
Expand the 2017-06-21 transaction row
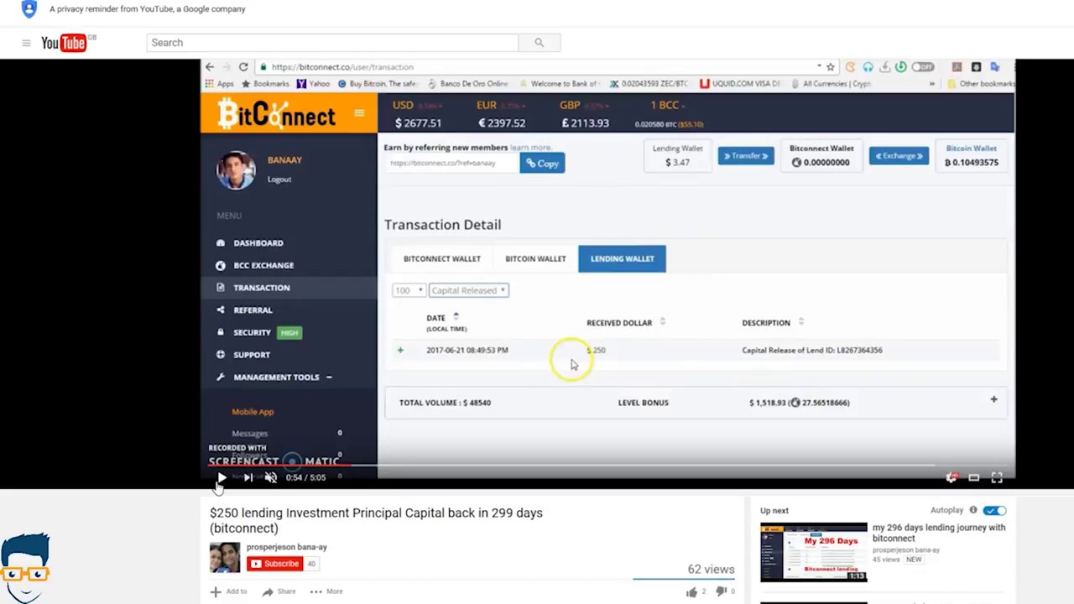(x=400, y=351)
